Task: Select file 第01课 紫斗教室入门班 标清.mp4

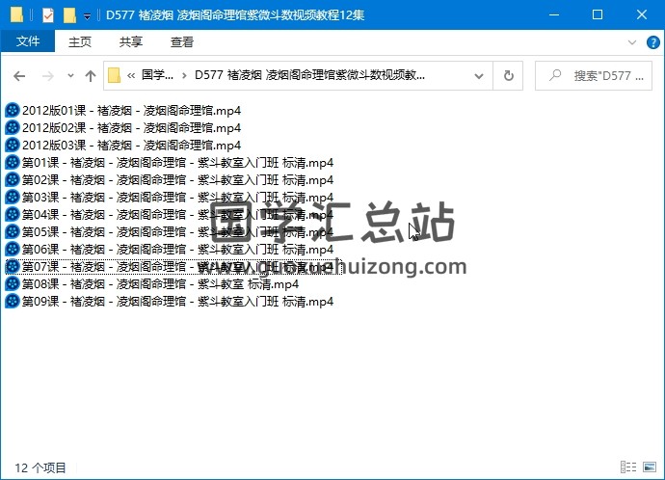Action: click(x=177, y=163)
